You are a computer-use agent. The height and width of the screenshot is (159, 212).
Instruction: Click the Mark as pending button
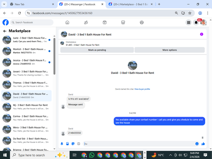(97, 50)
